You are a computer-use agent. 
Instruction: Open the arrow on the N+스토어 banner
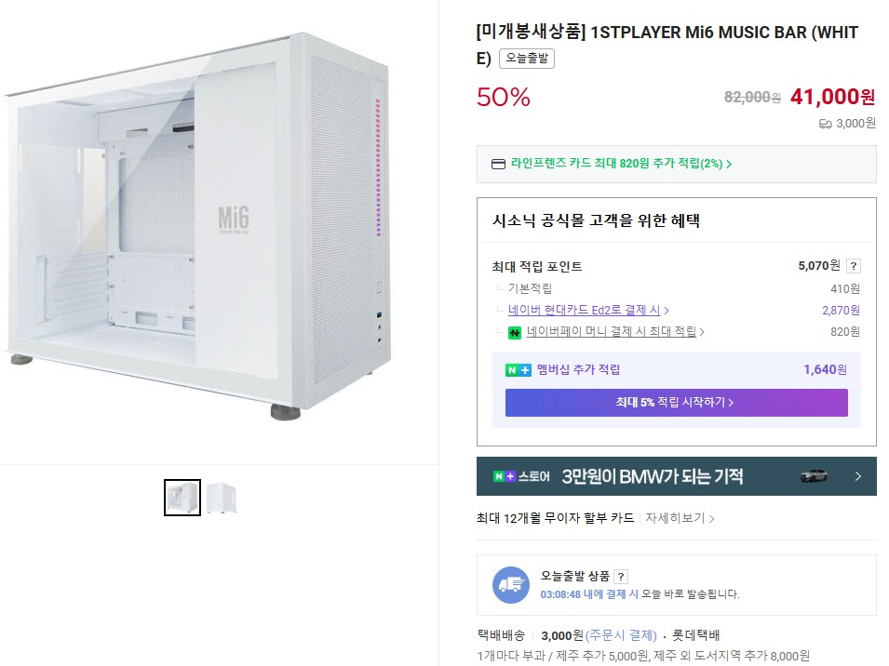pos(857,476)
